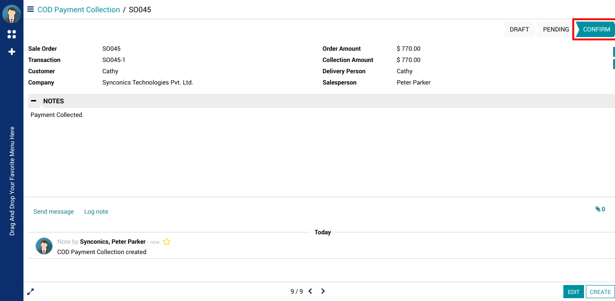Open the apps grid menu icon
The width and height of the screenshot is (615, 301).
click(12, 34)
